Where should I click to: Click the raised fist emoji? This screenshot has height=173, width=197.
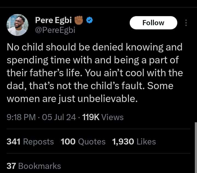[x=79, y=20]
